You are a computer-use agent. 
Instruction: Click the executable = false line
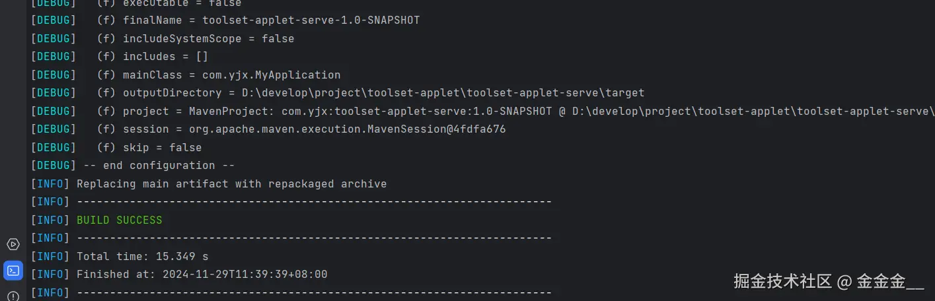(x=169, y=3)
